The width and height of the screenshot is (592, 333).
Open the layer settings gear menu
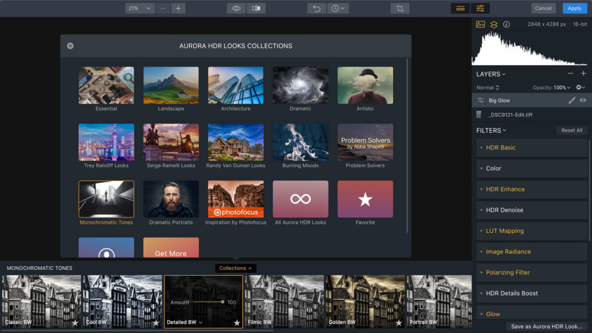(x=580, y=87)
